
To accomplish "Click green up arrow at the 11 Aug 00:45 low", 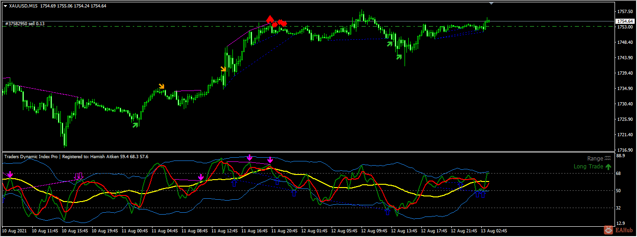I will coord(136,124).
